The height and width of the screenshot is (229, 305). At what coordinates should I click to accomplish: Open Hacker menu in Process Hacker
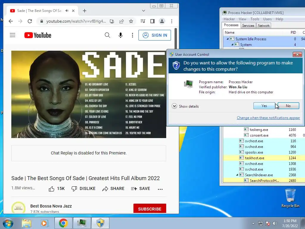pyautogui.click(x=229, y=19)
